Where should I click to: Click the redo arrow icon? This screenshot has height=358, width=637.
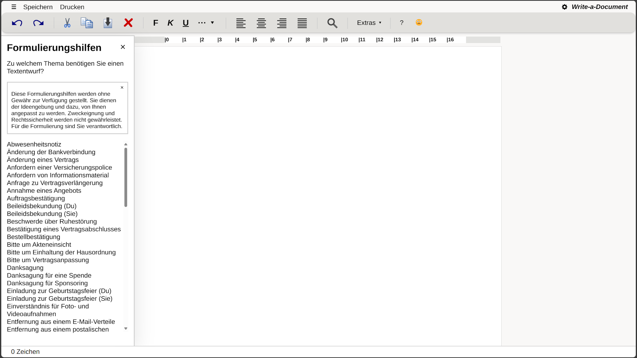(x=38, y=23)
